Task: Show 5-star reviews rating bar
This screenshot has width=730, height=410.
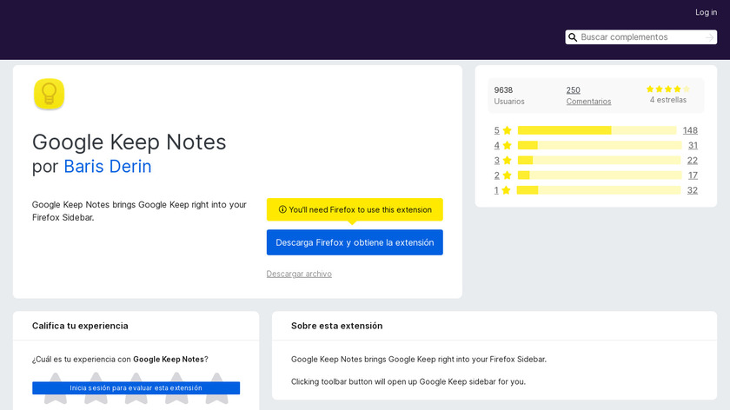Action: (x=597, y=130)
